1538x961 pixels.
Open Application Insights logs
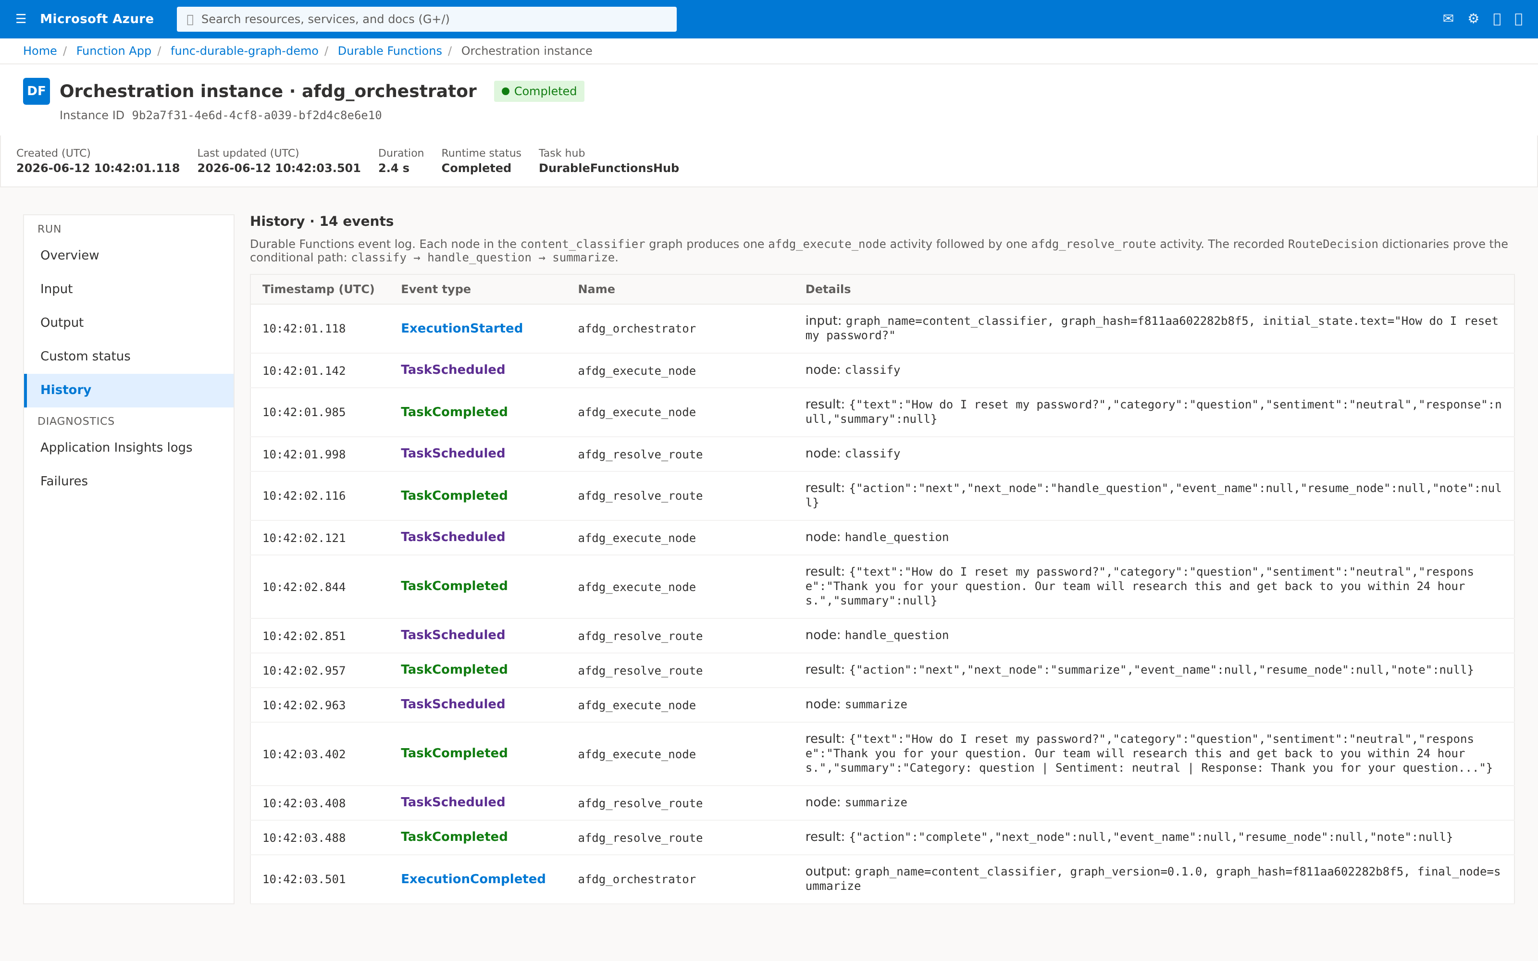(x=129, y=447)
